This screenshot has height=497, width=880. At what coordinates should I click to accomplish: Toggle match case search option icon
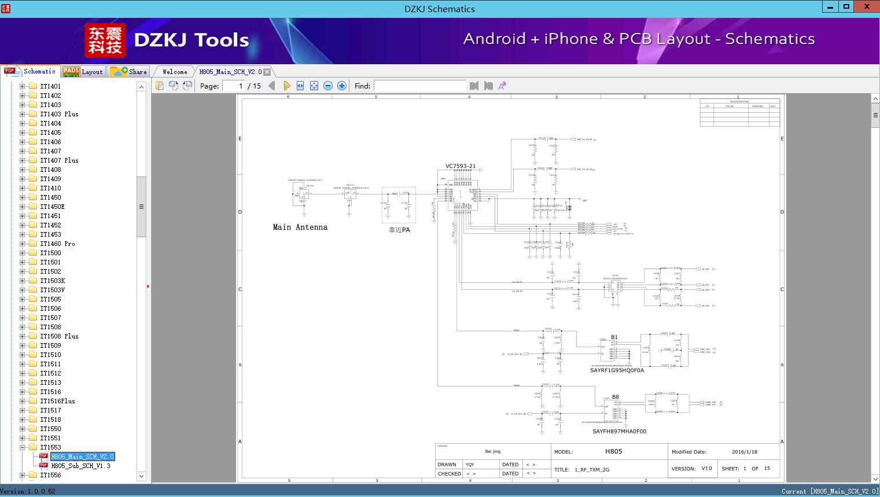502,86
